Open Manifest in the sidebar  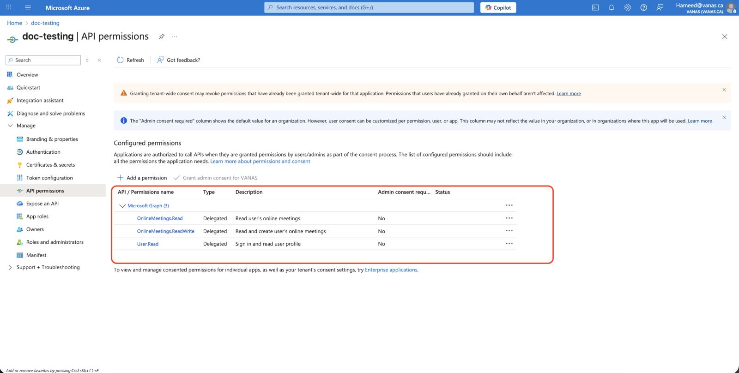36,255
